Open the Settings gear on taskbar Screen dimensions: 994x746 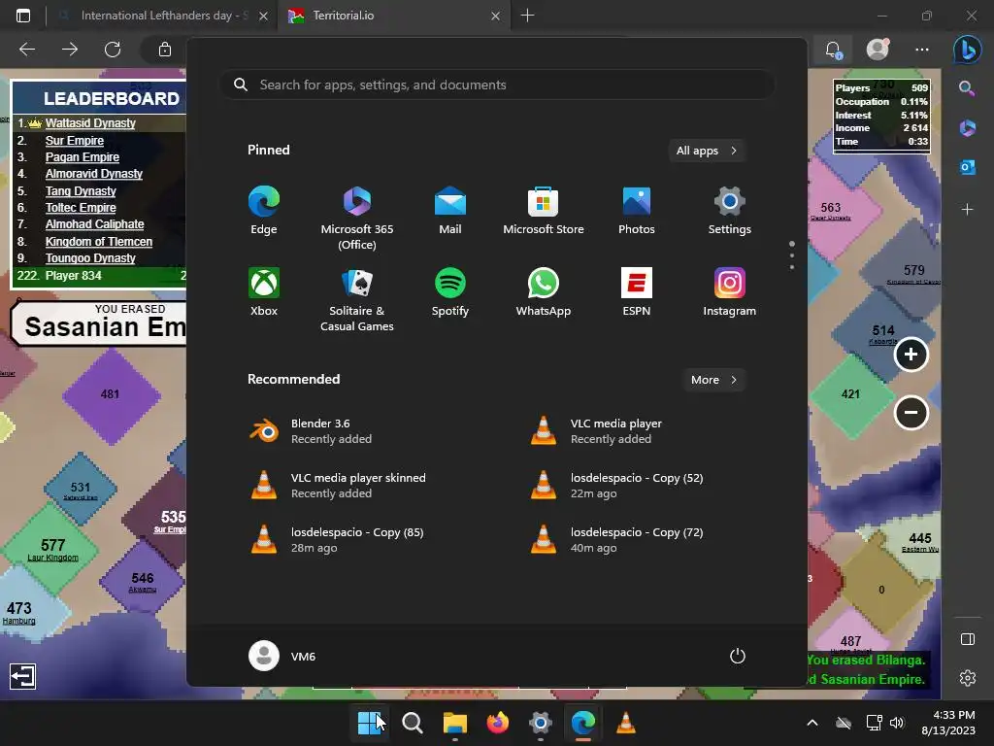(540, 723)
